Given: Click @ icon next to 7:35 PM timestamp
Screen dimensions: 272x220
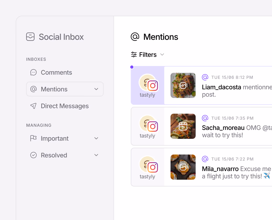Looking at the screenshot, I should pyautogui.click(x=205, y=118).
